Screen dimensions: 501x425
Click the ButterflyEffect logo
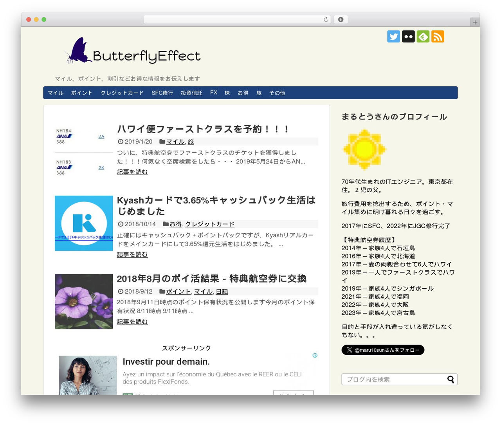133,51
